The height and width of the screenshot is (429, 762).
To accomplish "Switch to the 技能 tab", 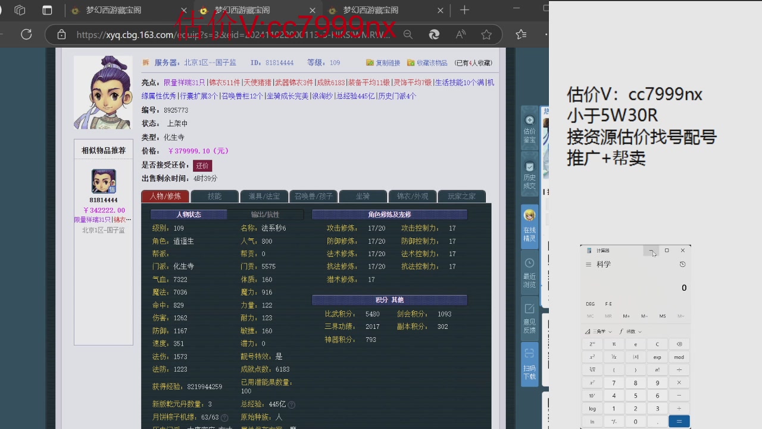I will 214,196.
